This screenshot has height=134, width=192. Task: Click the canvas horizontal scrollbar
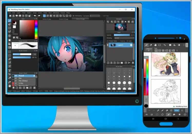[72, 88]
